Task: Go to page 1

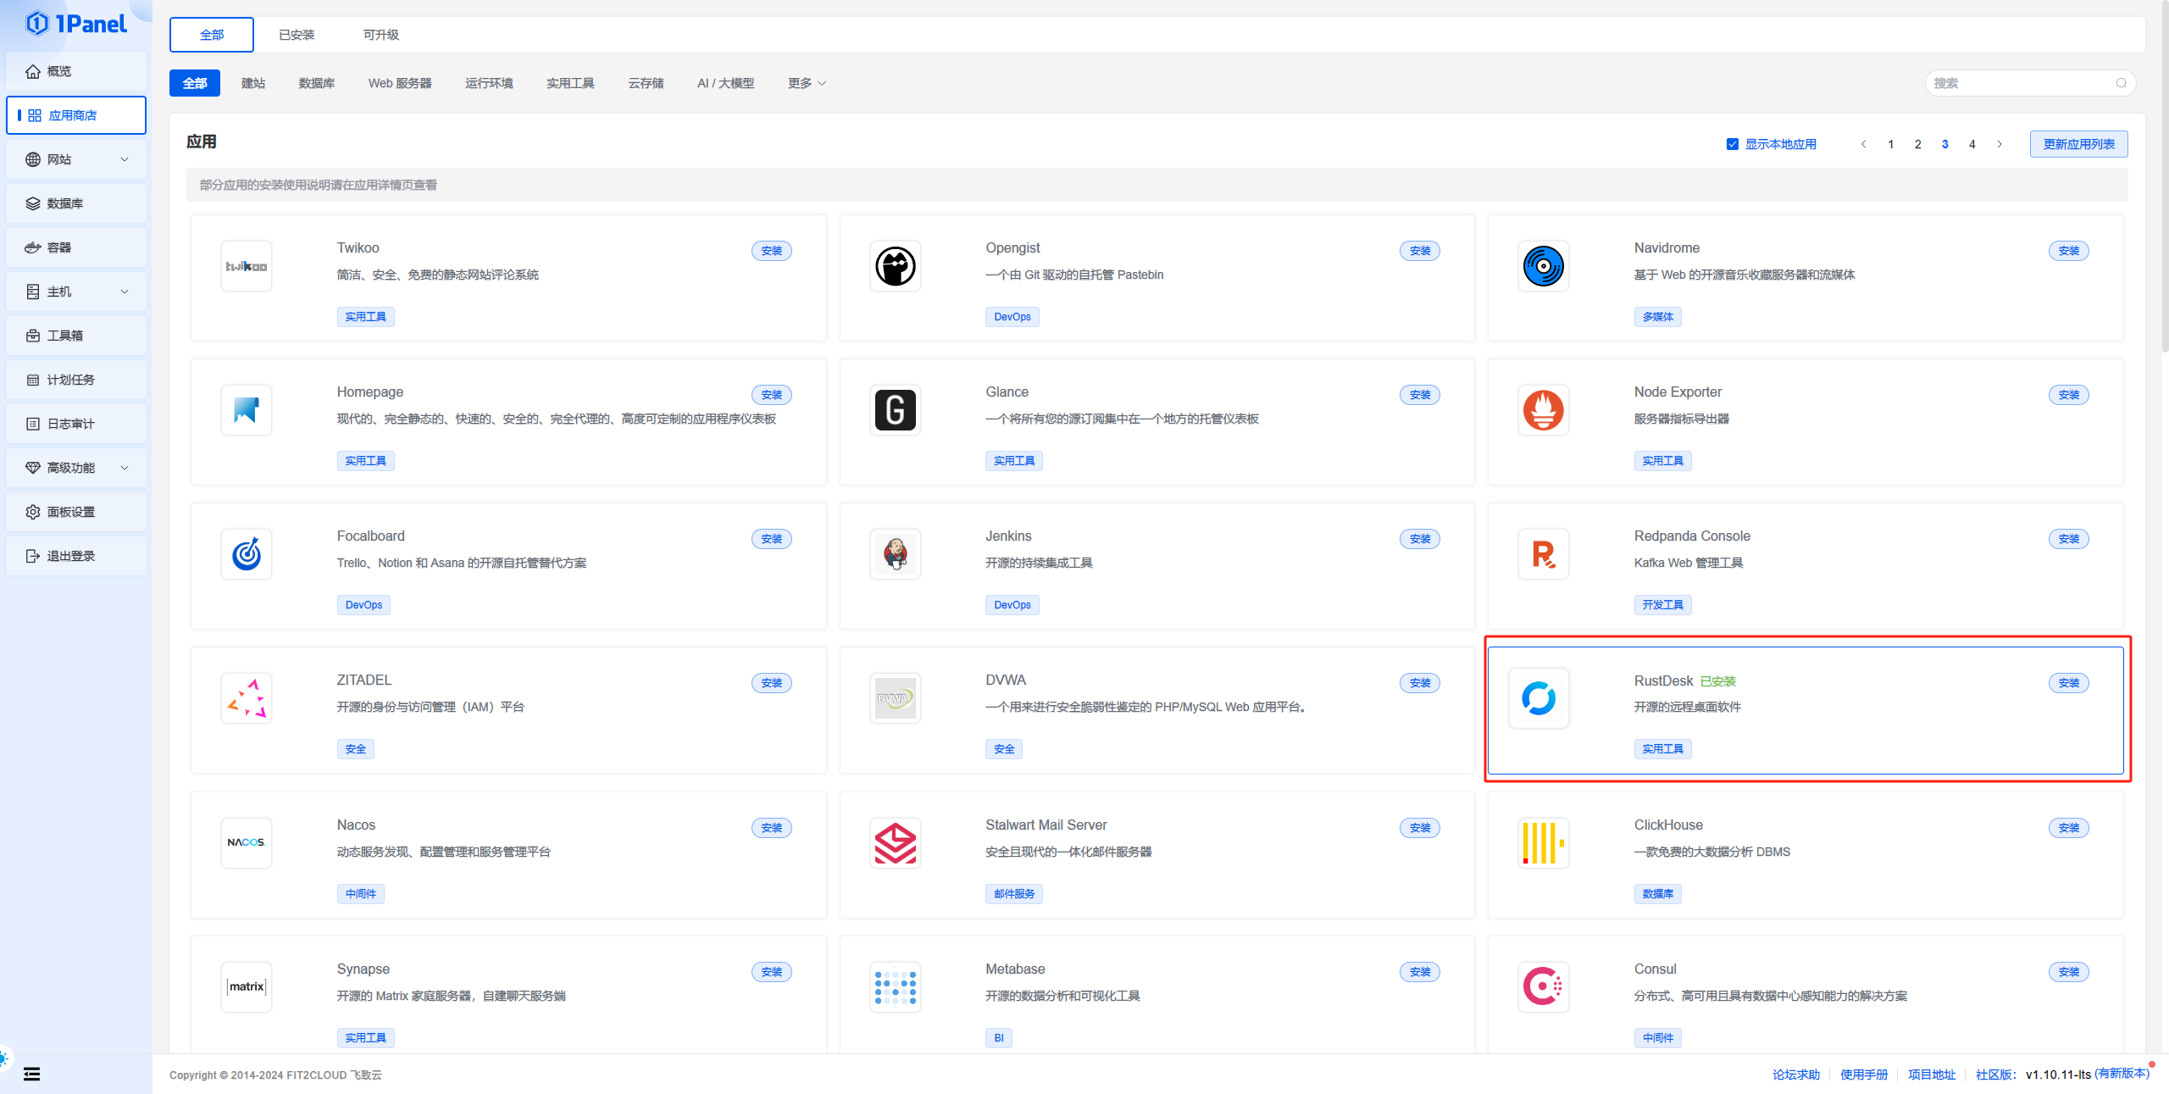Action: pyautogui.click(x=1890, y=144)
